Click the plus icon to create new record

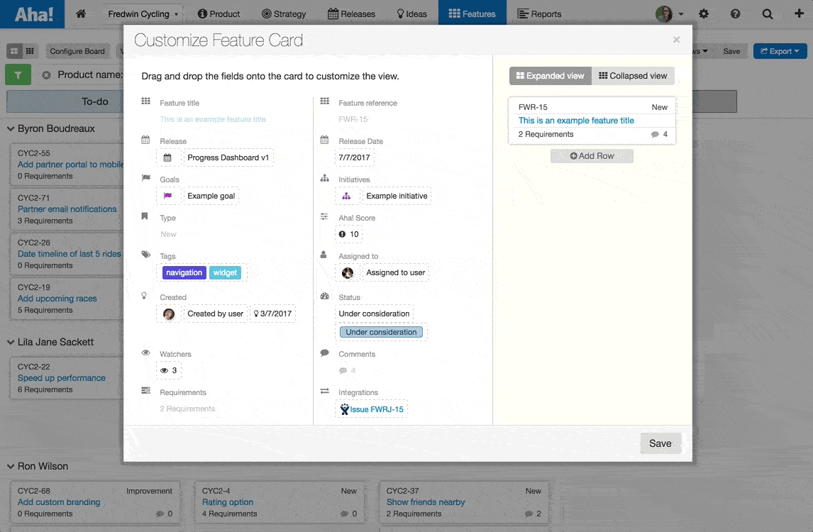(x=801, y=13)
